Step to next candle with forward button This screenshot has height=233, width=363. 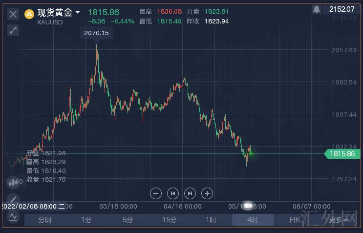coord(190,193)
